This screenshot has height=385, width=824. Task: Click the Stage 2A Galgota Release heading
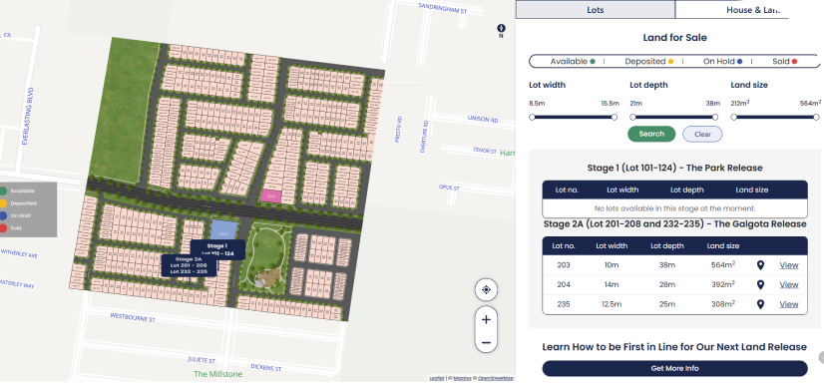coord(674,224)
